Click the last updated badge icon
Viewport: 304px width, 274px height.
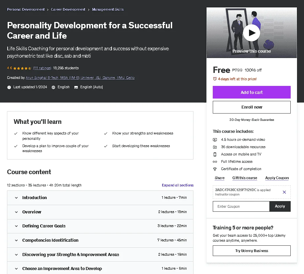9,87
